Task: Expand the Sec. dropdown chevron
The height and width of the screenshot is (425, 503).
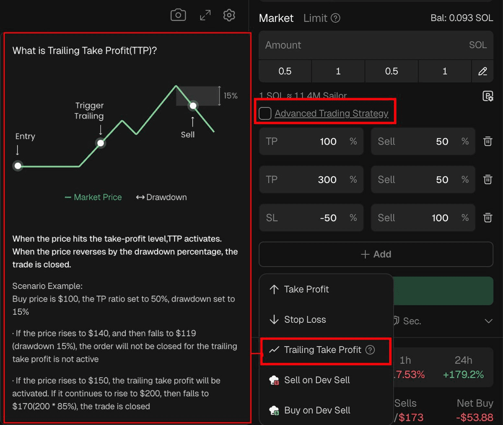Action: pos(489,321)
